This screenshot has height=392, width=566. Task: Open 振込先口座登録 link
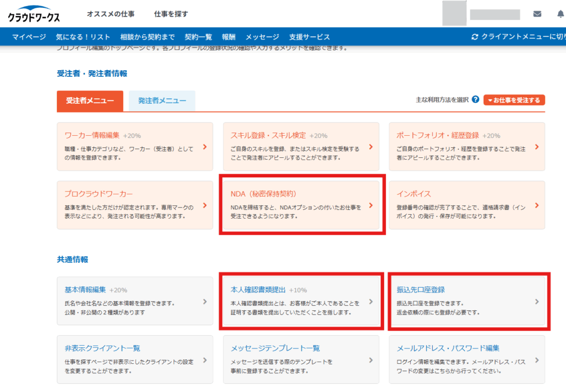pos(421,289)
